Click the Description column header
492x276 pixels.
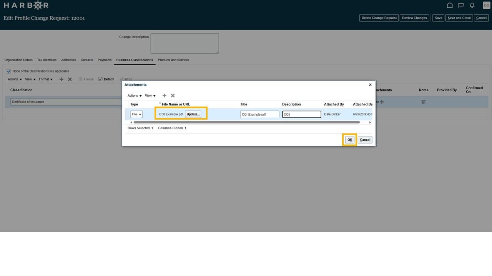[291, 104]
